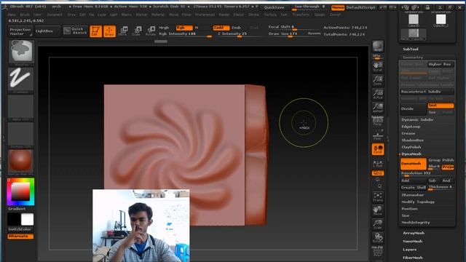Screen dimensions: 466x262
Task: Open the Document menu
Action: 55,15
